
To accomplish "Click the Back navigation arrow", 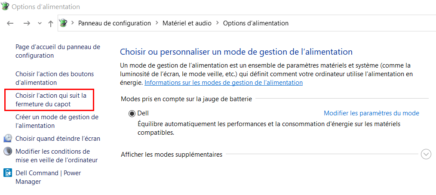I will (10, 23).
